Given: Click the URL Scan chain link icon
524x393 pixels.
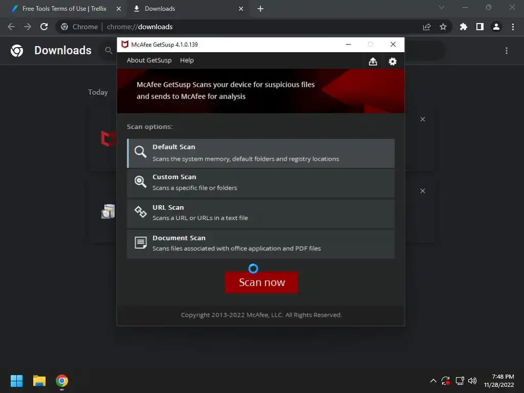Looking at the screenshot, I should [x=140, y=212].
